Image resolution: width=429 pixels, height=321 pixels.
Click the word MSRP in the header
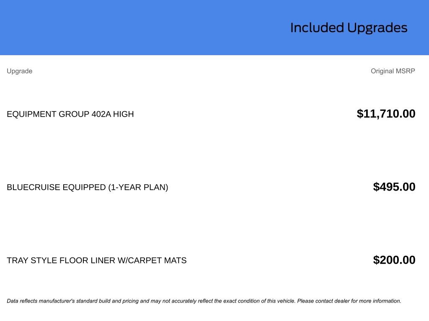click(405, 71)
